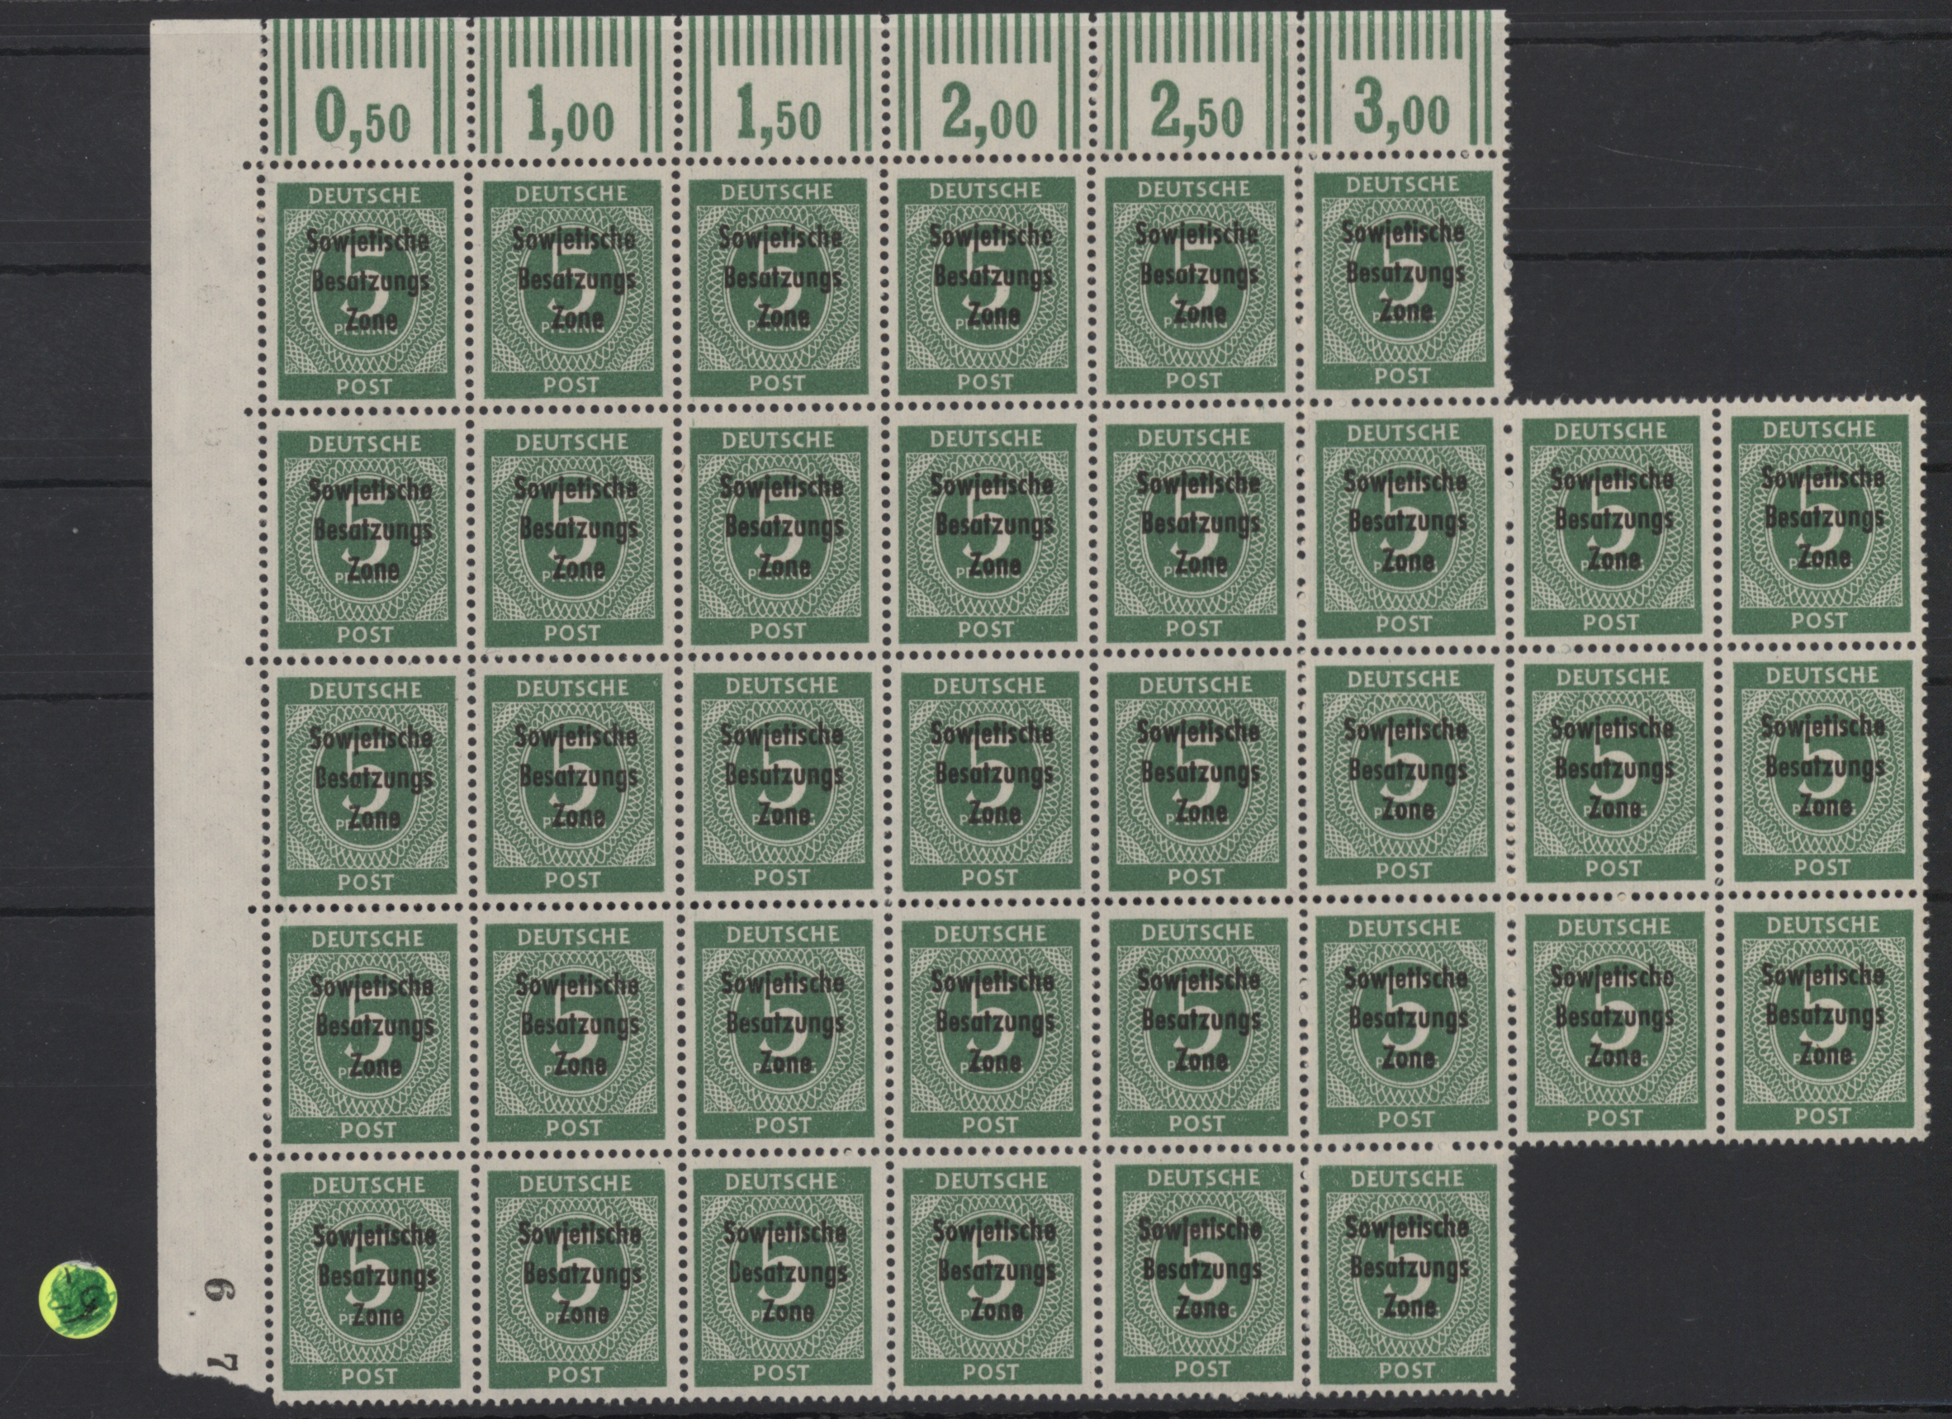Select the bottom-left stamp beside margin number 6

tap(369, 1279)
